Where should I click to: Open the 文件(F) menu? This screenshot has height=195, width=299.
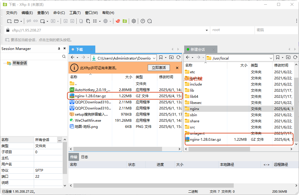(11, 13)
